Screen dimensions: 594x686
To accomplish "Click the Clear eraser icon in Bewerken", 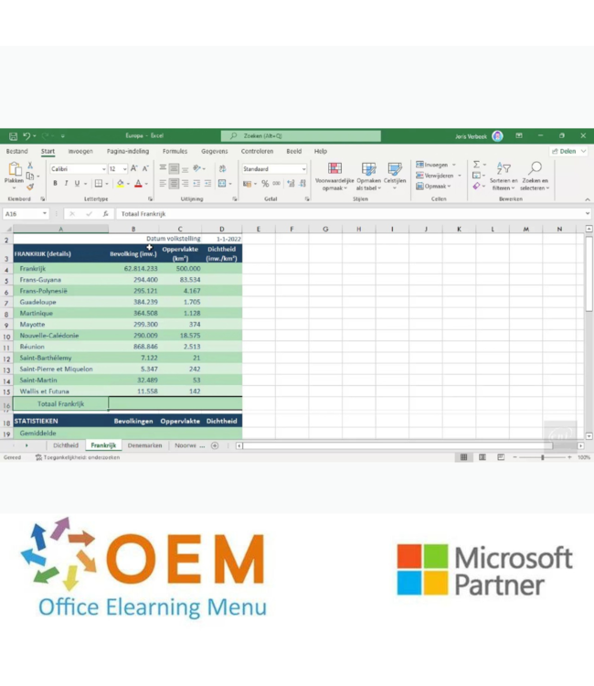I will click(x=476, y=186).
